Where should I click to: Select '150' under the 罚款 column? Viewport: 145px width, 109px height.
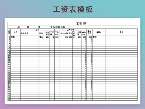(70, 37)
